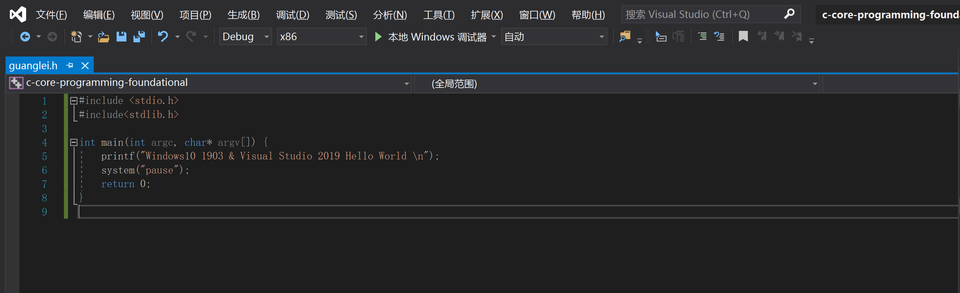Viewport: 960px width, 293px height.
Task: Save guanglei.h with the single disk icon
Action: pyautogui.click(x=122, y=37)
